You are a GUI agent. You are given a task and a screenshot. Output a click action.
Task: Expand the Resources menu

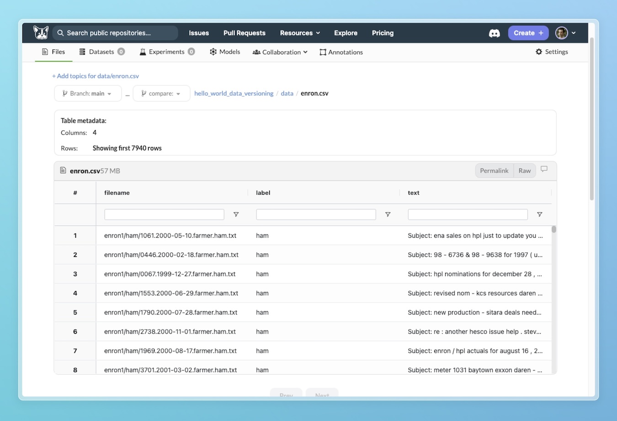[299, 32]
